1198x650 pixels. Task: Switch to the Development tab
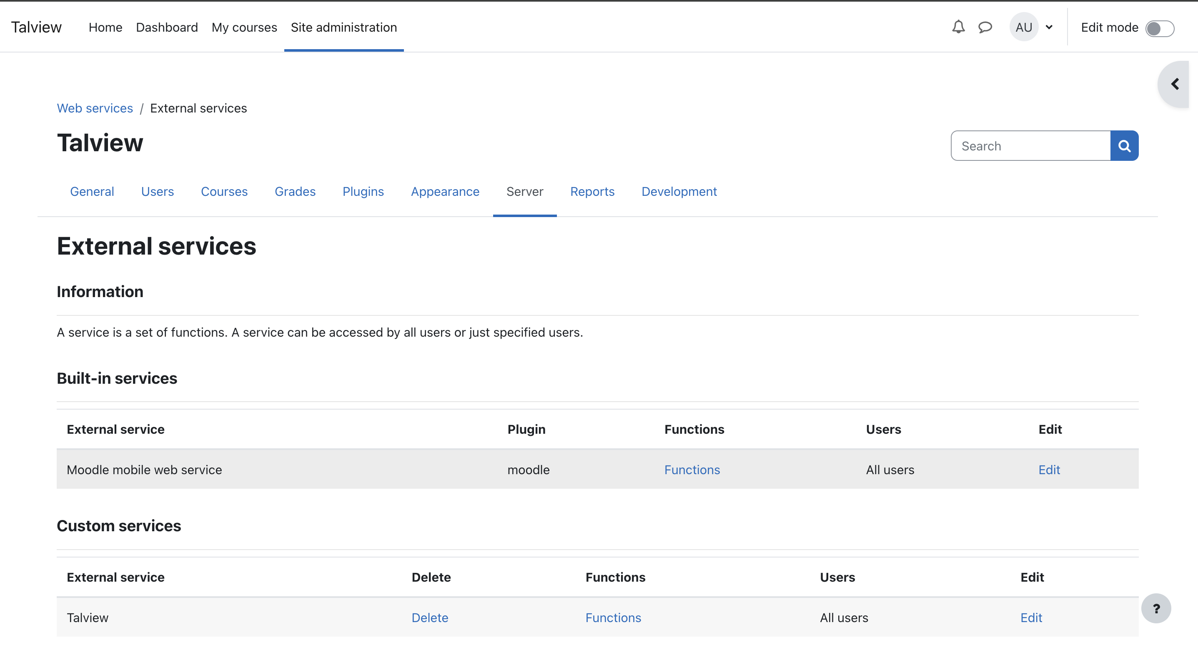pyautogui.click(x=679, y=192)
